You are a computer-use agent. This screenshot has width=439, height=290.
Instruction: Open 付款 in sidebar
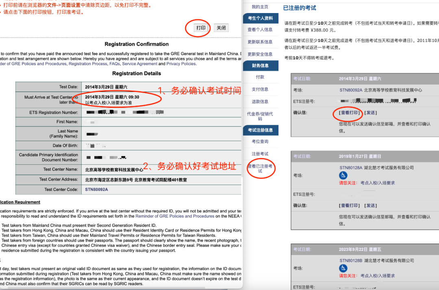(x=260, y=77)
